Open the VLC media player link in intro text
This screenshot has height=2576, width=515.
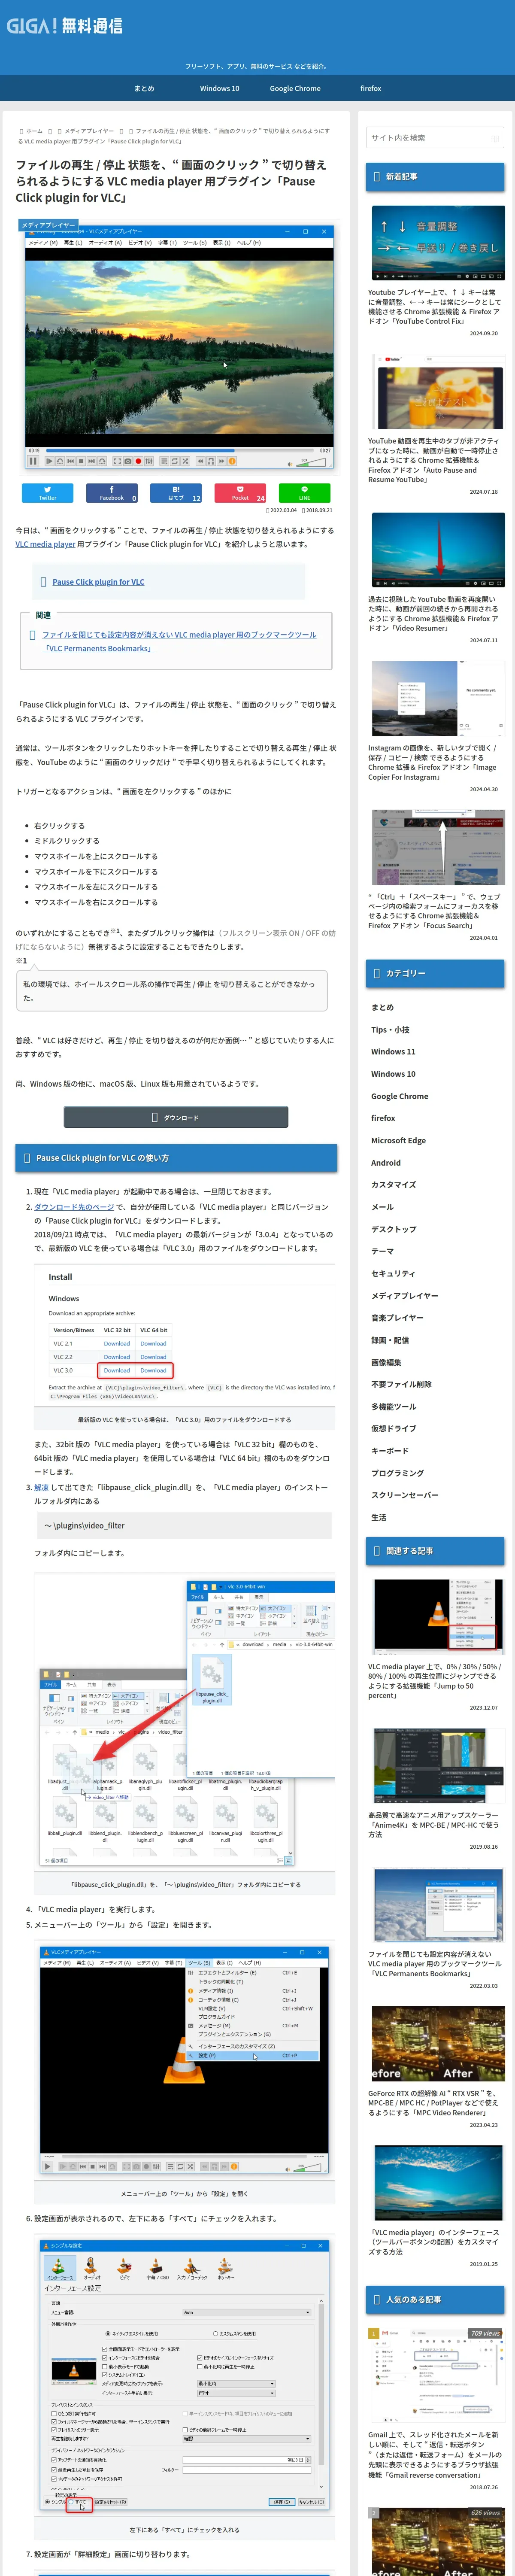45,544
